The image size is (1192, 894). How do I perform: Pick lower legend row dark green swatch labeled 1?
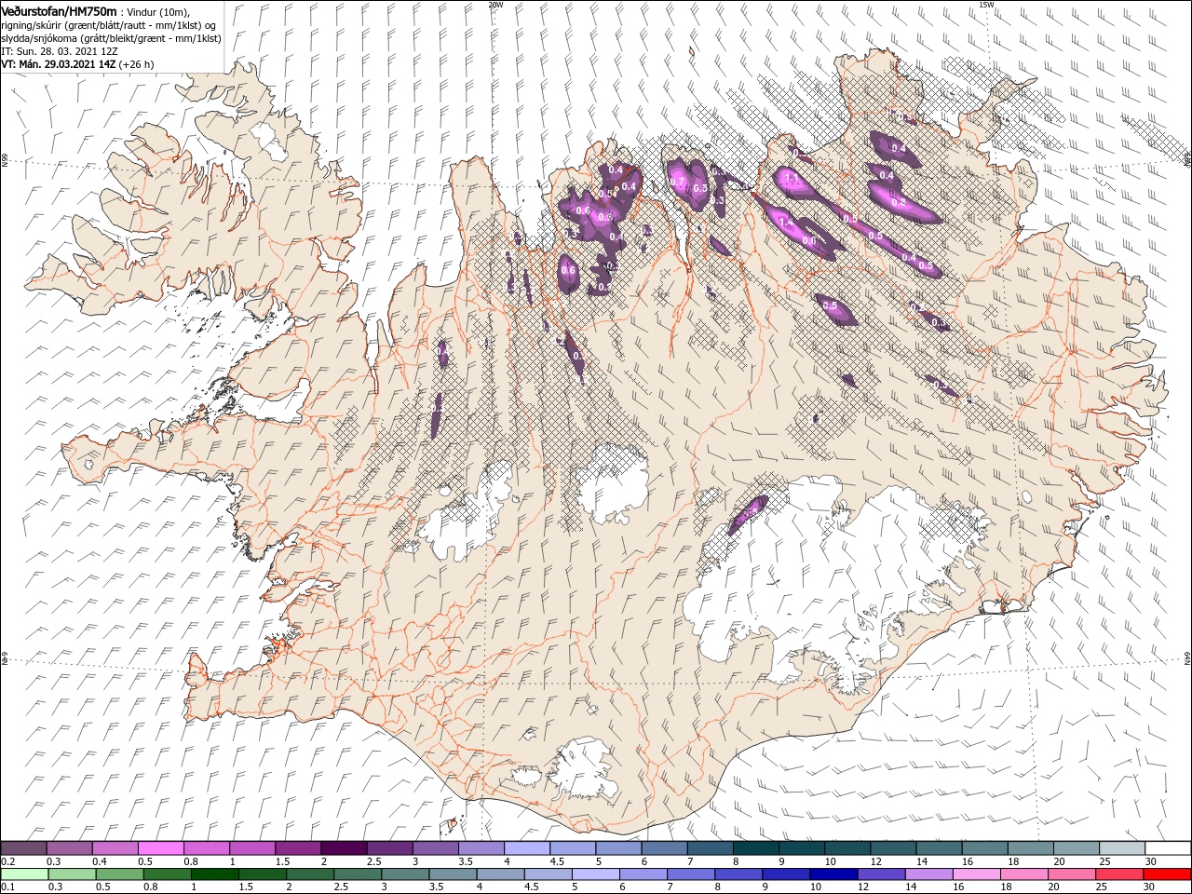click(214, 874)
